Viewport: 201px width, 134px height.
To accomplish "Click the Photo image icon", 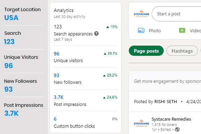I will [141, 30].
